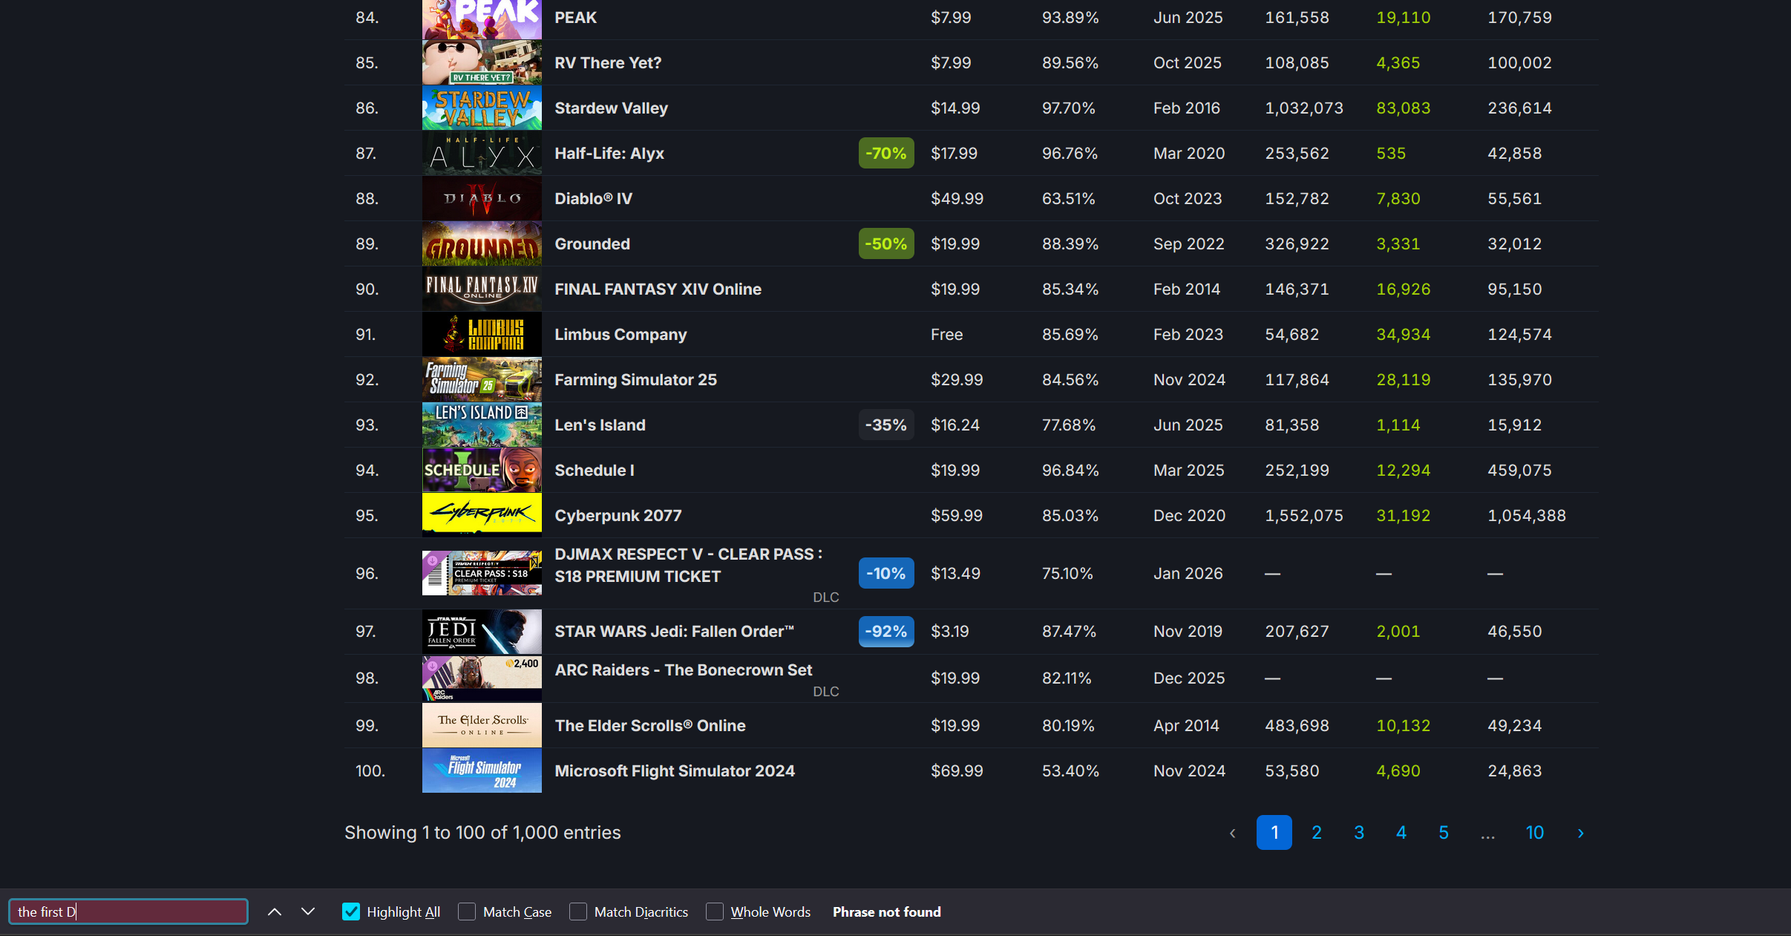Toggle the Match Diacritics option

(x=578, y=912)
